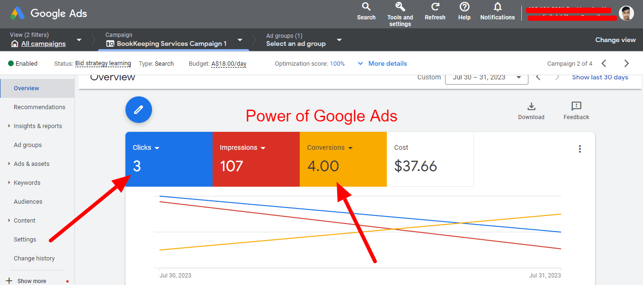
Task: Click the blue pencil edit button
Action: (x=139, y=110)
